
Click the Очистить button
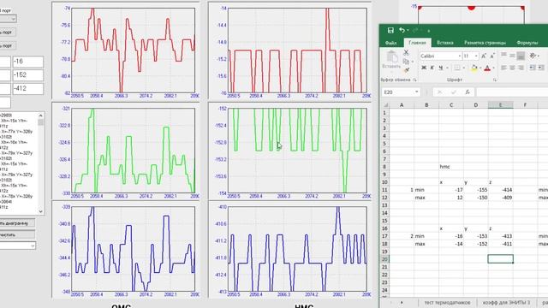coord(17,234)
